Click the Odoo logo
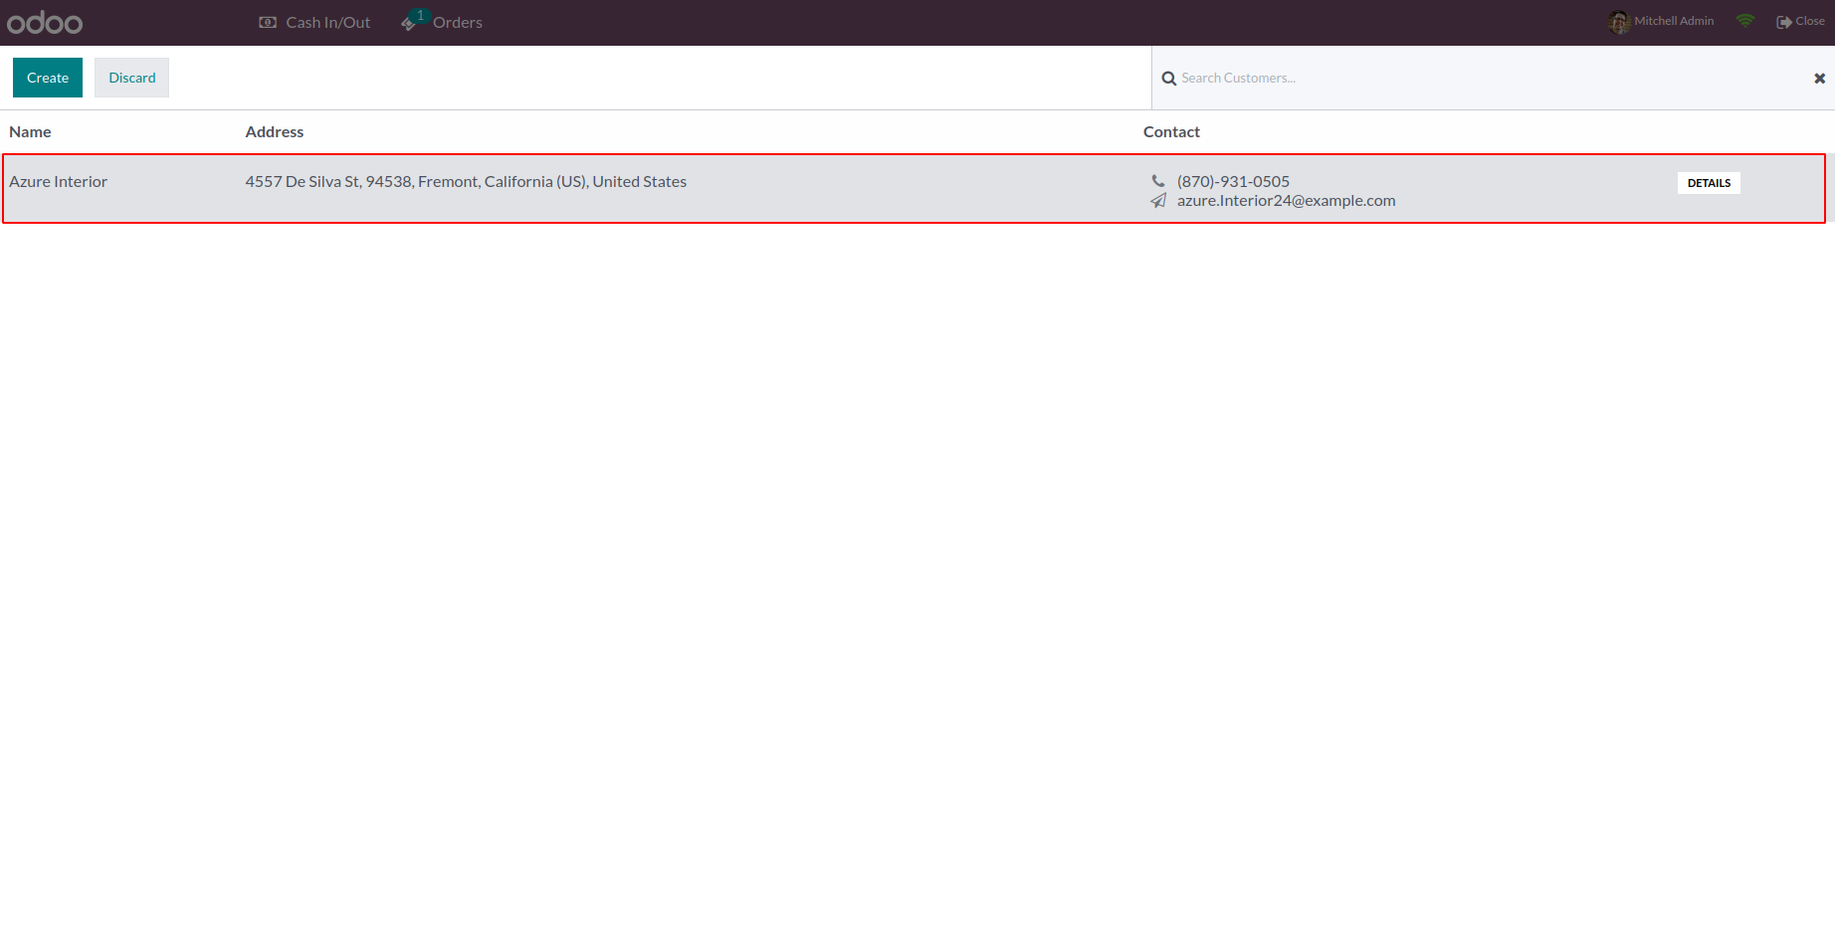Viewport: 1835px width, 934px height. (45, 22)
